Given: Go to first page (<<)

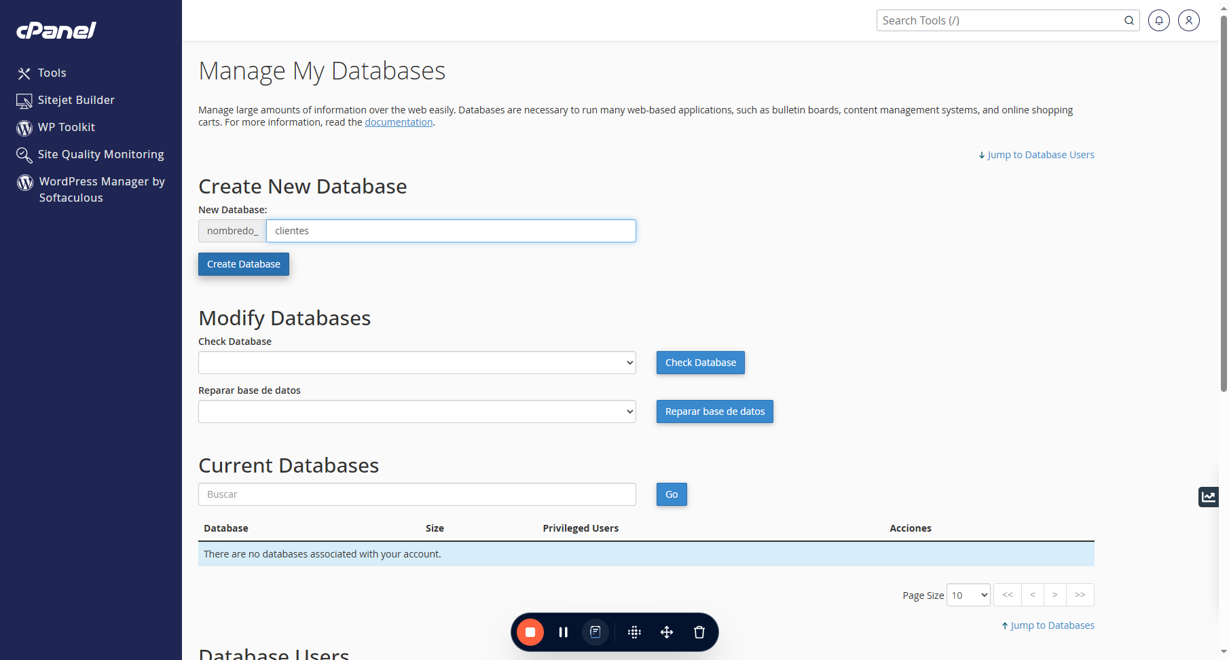Looking at the screenshot, I should pyautogui.click(x=1008, y=595).
